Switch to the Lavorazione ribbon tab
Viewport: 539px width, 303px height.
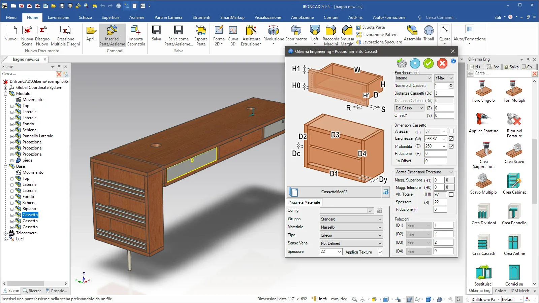[58, 18]
